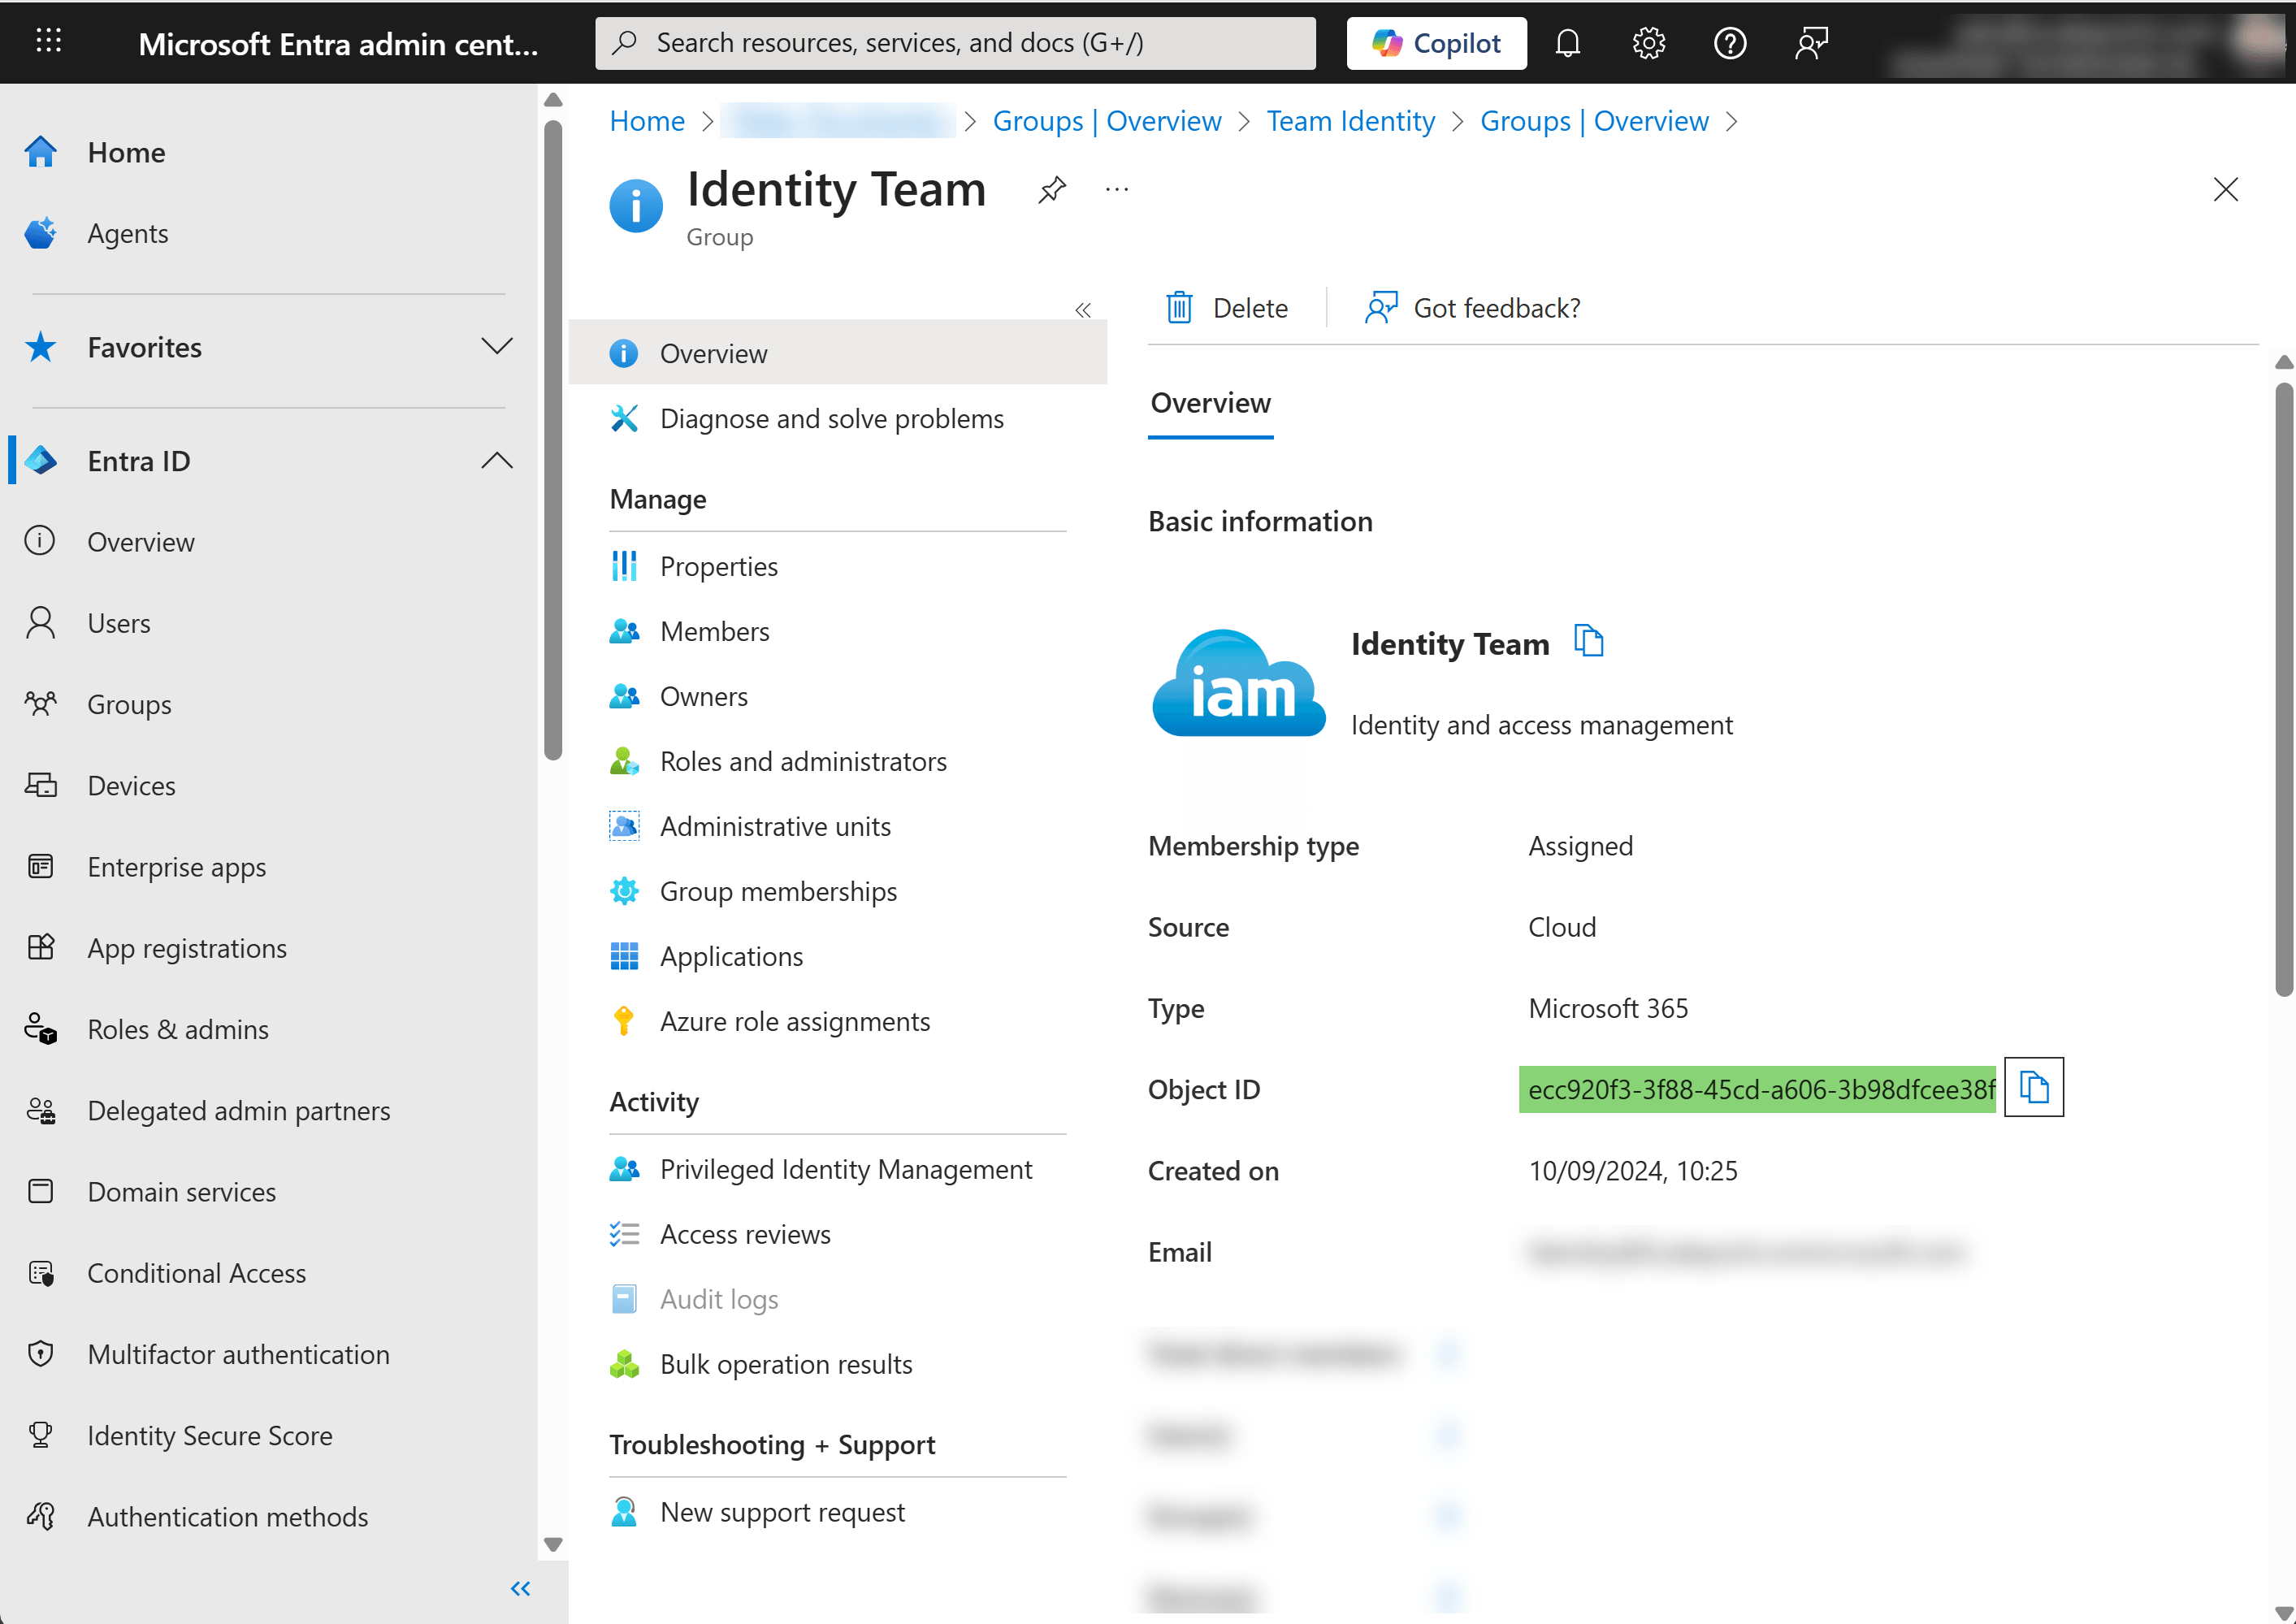Viewport: 2296px width, 1624px height.
Task: Collapse the left navigation sidebar
Action: [x=520, y=1588]
